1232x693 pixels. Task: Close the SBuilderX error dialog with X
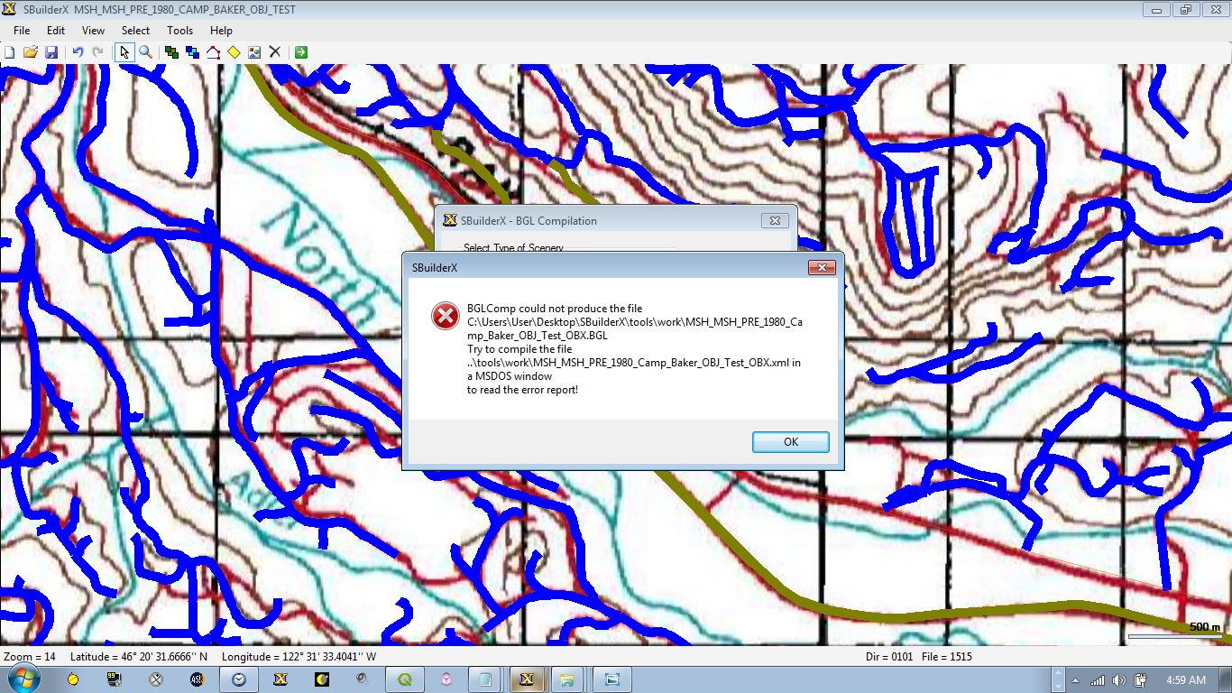[821, 268]
